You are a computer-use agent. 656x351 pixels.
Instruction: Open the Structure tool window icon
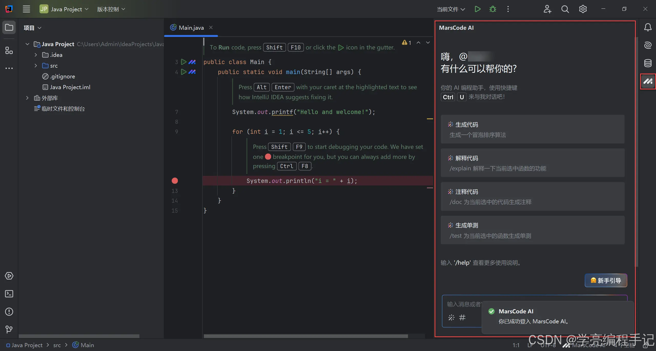pos(9,50)
